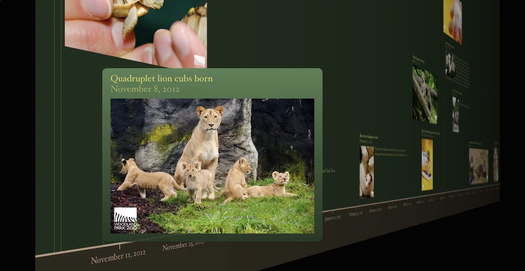Select the lion cubs photo on the featured card
The width and height of the screenshot is (525, 271).
coord(213,166)
